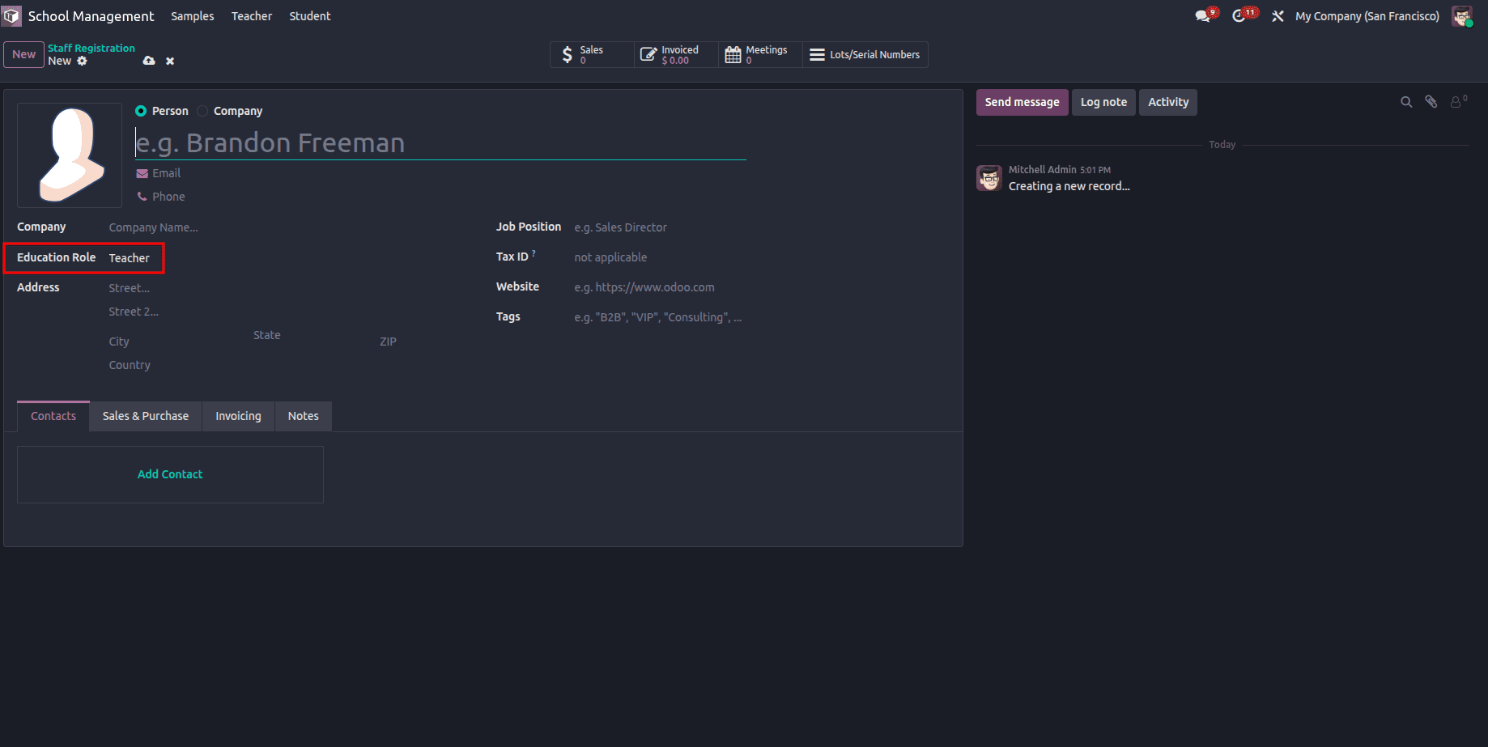Viewport: 1488px width, 747px height.
Task: Select the Person radio option
Action: click(141, 111)
